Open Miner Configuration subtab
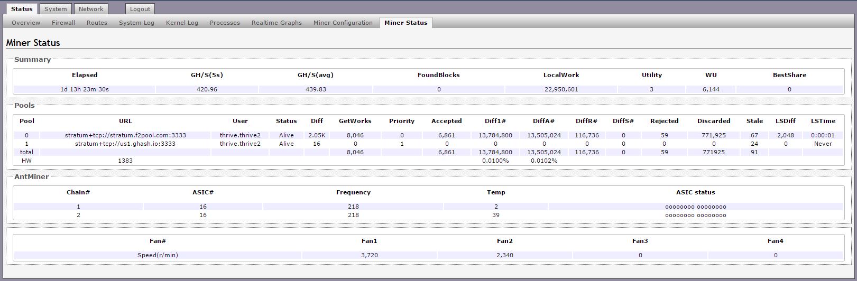The height and width of the screenshot is (281, 857). (x=343, y=23)
